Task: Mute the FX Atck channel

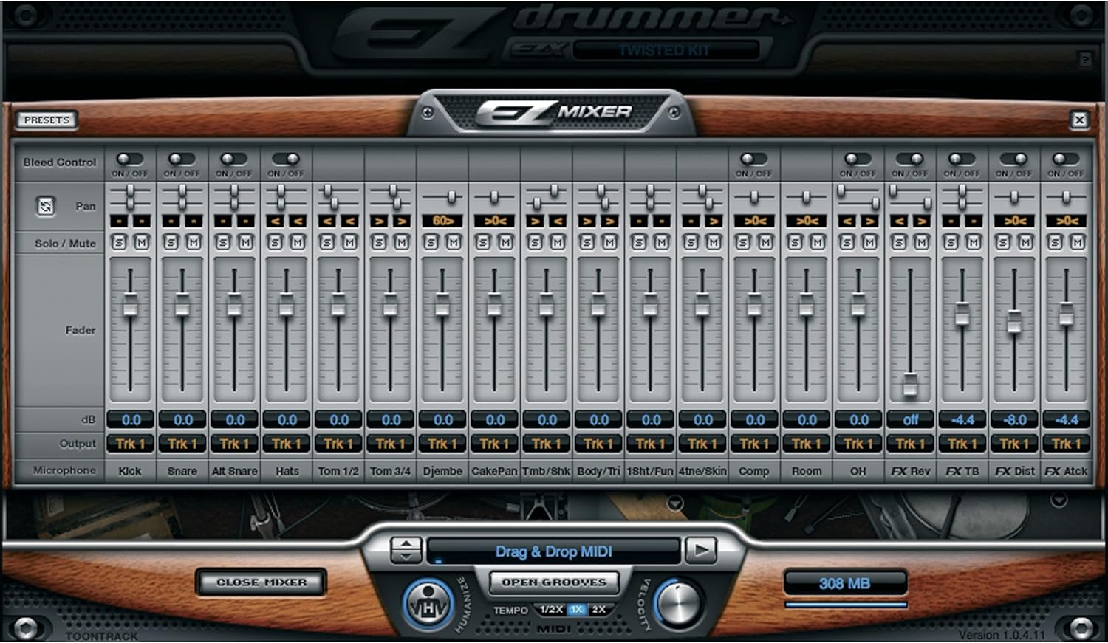Action: tap(1078, 242)
